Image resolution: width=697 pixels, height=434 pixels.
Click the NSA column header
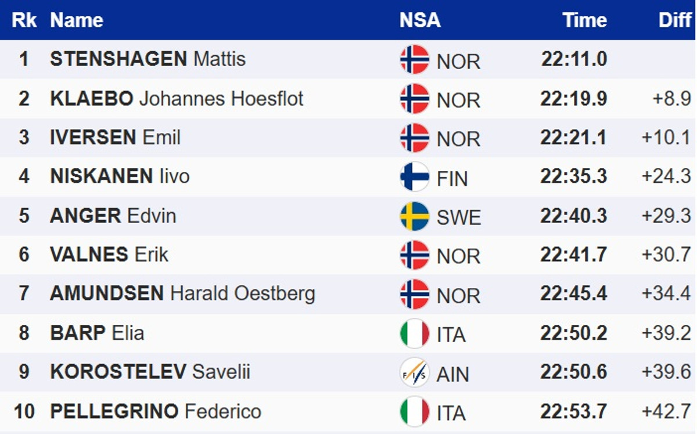coord(420,20)
